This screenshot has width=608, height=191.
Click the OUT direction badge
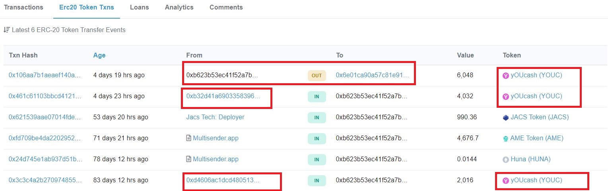pos(317,75)
